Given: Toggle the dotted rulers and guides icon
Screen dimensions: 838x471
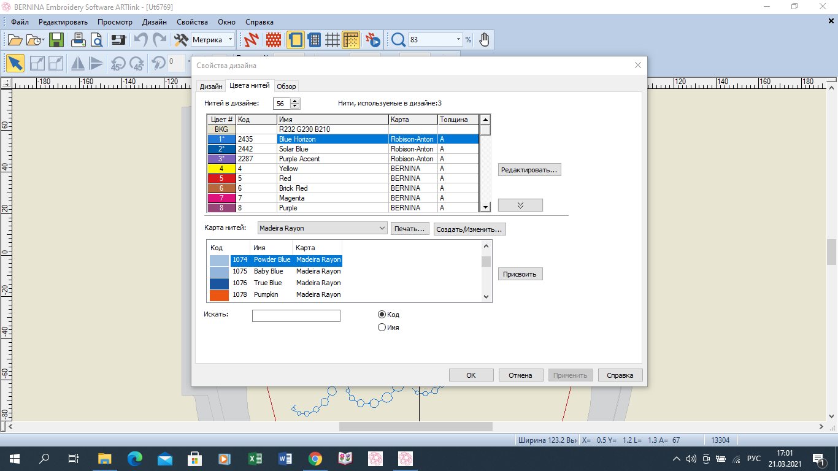Looking at the screenshot, I should coord(351,40).
